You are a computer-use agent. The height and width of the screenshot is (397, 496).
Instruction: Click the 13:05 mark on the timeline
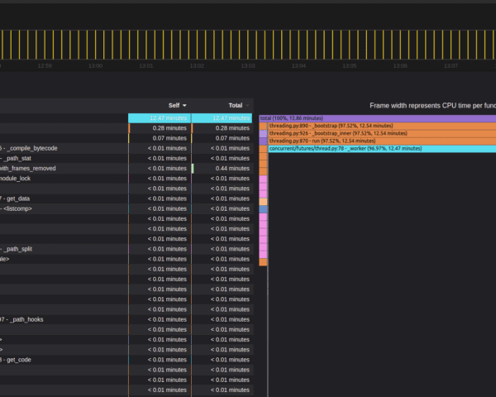click(x=349, y=65)
